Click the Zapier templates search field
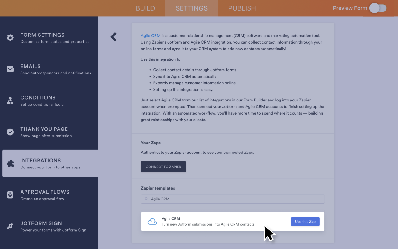398x249 pixels. tap(233, 199)
